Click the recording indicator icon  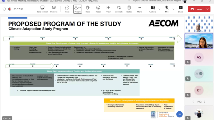click(x=10, y=9)
